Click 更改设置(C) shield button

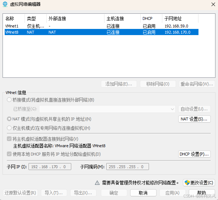pos(199,183)
